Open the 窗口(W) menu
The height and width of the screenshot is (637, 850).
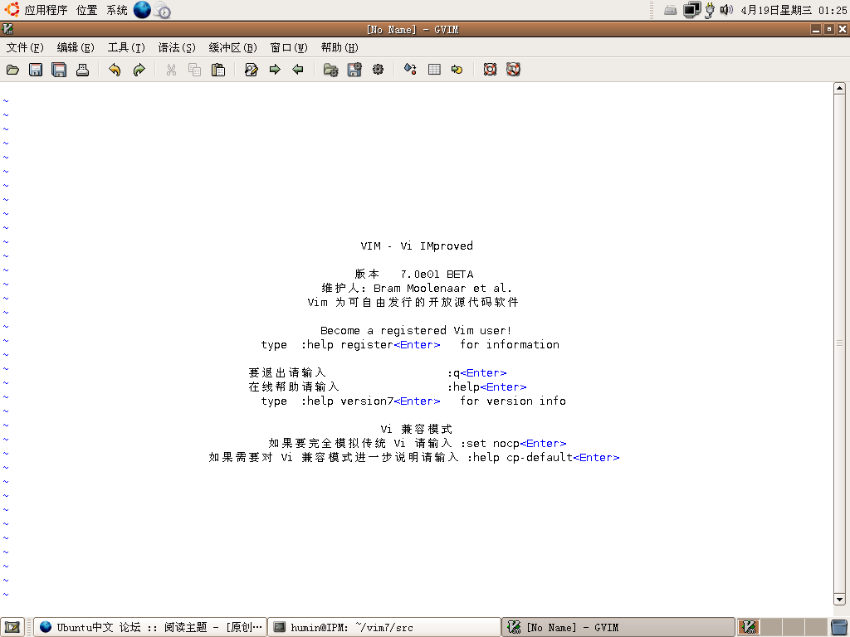pyautogui.click(x=289, y=47)
